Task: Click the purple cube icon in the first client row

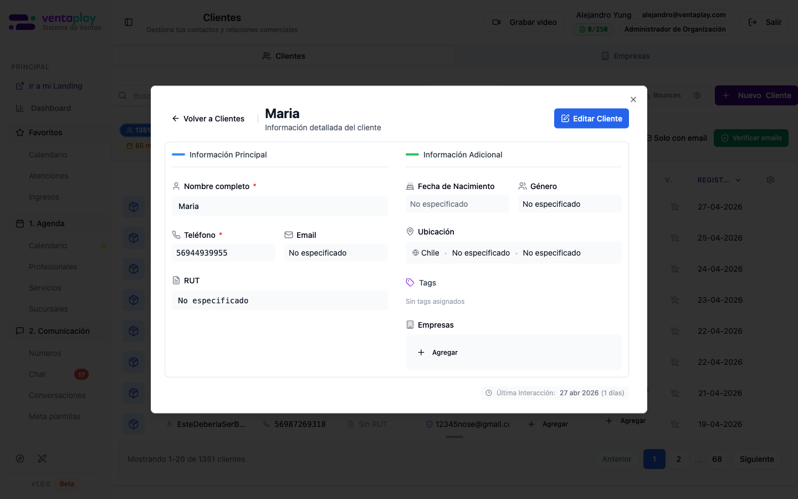Action: coord(134,207)
